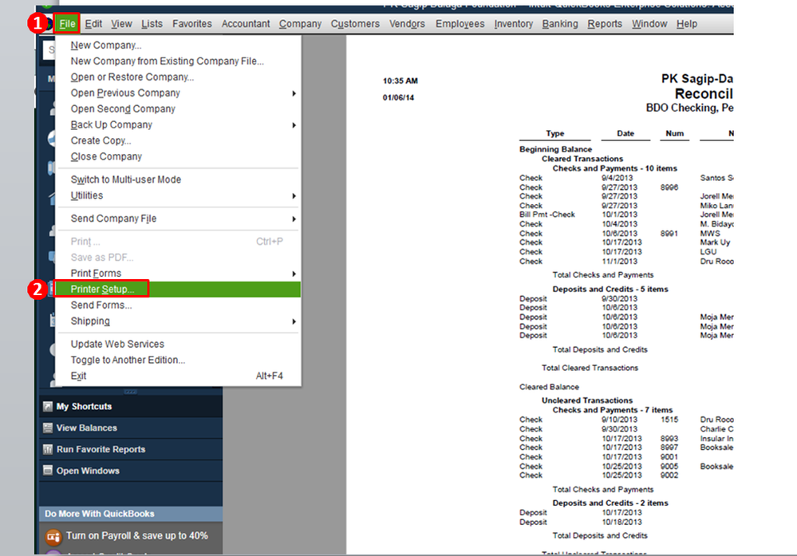Screen dimensions: 797x556
Task: Open the Window menu
Action: point(649,24)
